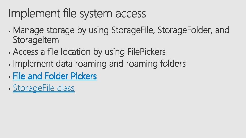Click the bullet dot before File and Folder Pickers
The height and width of the screenshot is (138, 246).
point(10,77)
